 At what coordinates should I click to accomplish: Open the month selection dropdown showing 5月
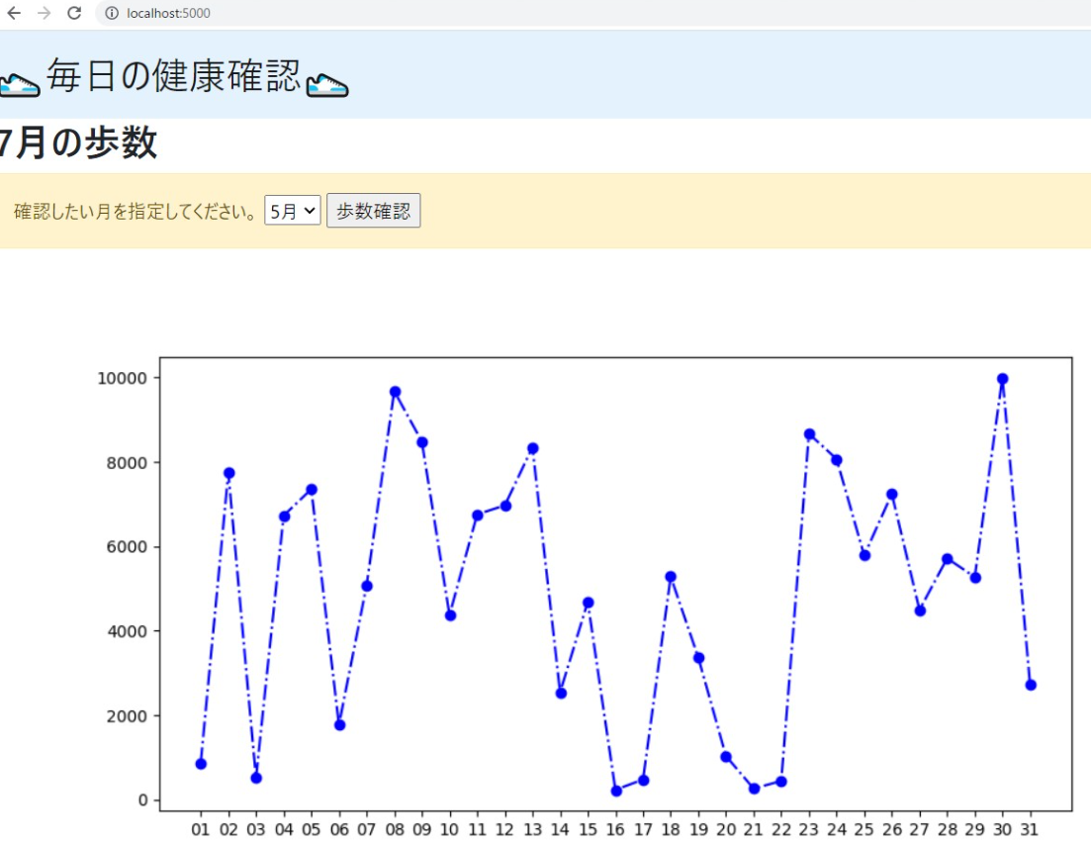click(293, 211)
